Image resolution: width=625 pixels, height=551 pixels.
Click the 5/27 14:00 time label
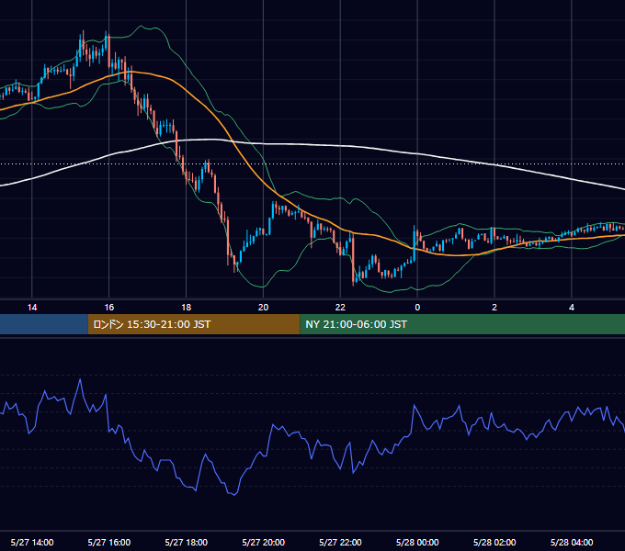[x=32, y=542]
